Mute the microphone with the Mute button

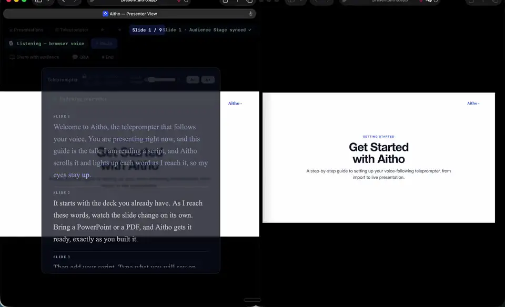tap(104, 44)
